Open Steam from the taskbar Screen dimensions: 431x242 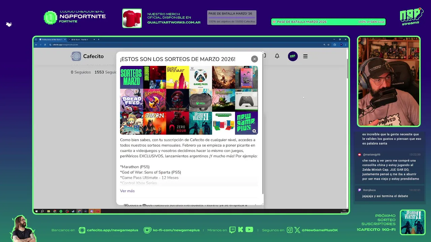pos(73,211)
